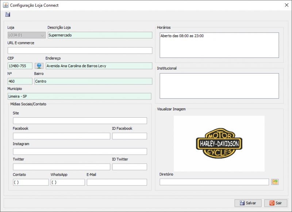This screenshot has height=212, width=292.
Task: Focus the Diretório path input field
Action: tap(214, 182)
